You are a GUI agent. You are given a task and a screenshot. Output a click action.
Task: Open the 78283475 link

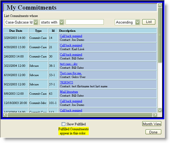tap(67, 82)
